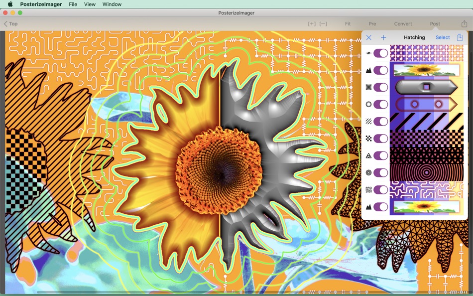The width and height of the screenshot is (473, 296).
Task: Disable the checkerboard pattern layer
Action: click(381, 139)
